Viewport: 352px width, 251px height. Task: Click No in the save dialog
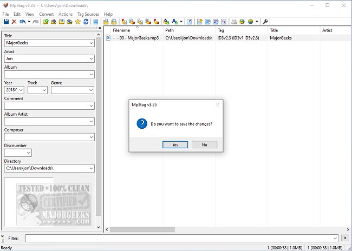click(x=204, y=144)
